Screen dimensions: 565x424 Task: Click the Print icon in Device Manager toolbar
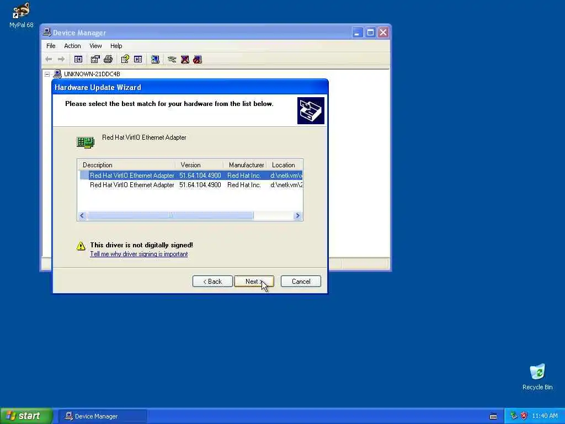(x=108, y=60)
